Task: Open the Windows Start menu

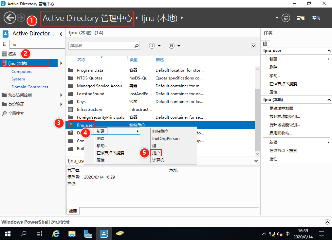Action: pos(8,234)
